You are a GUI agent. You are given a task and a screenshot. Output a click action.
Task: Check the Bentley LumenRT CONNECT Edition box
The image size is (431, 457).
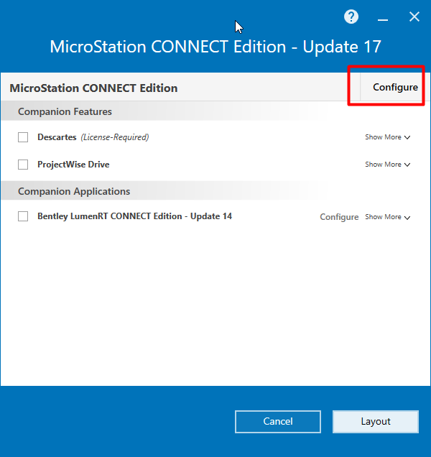pos(23,216)
